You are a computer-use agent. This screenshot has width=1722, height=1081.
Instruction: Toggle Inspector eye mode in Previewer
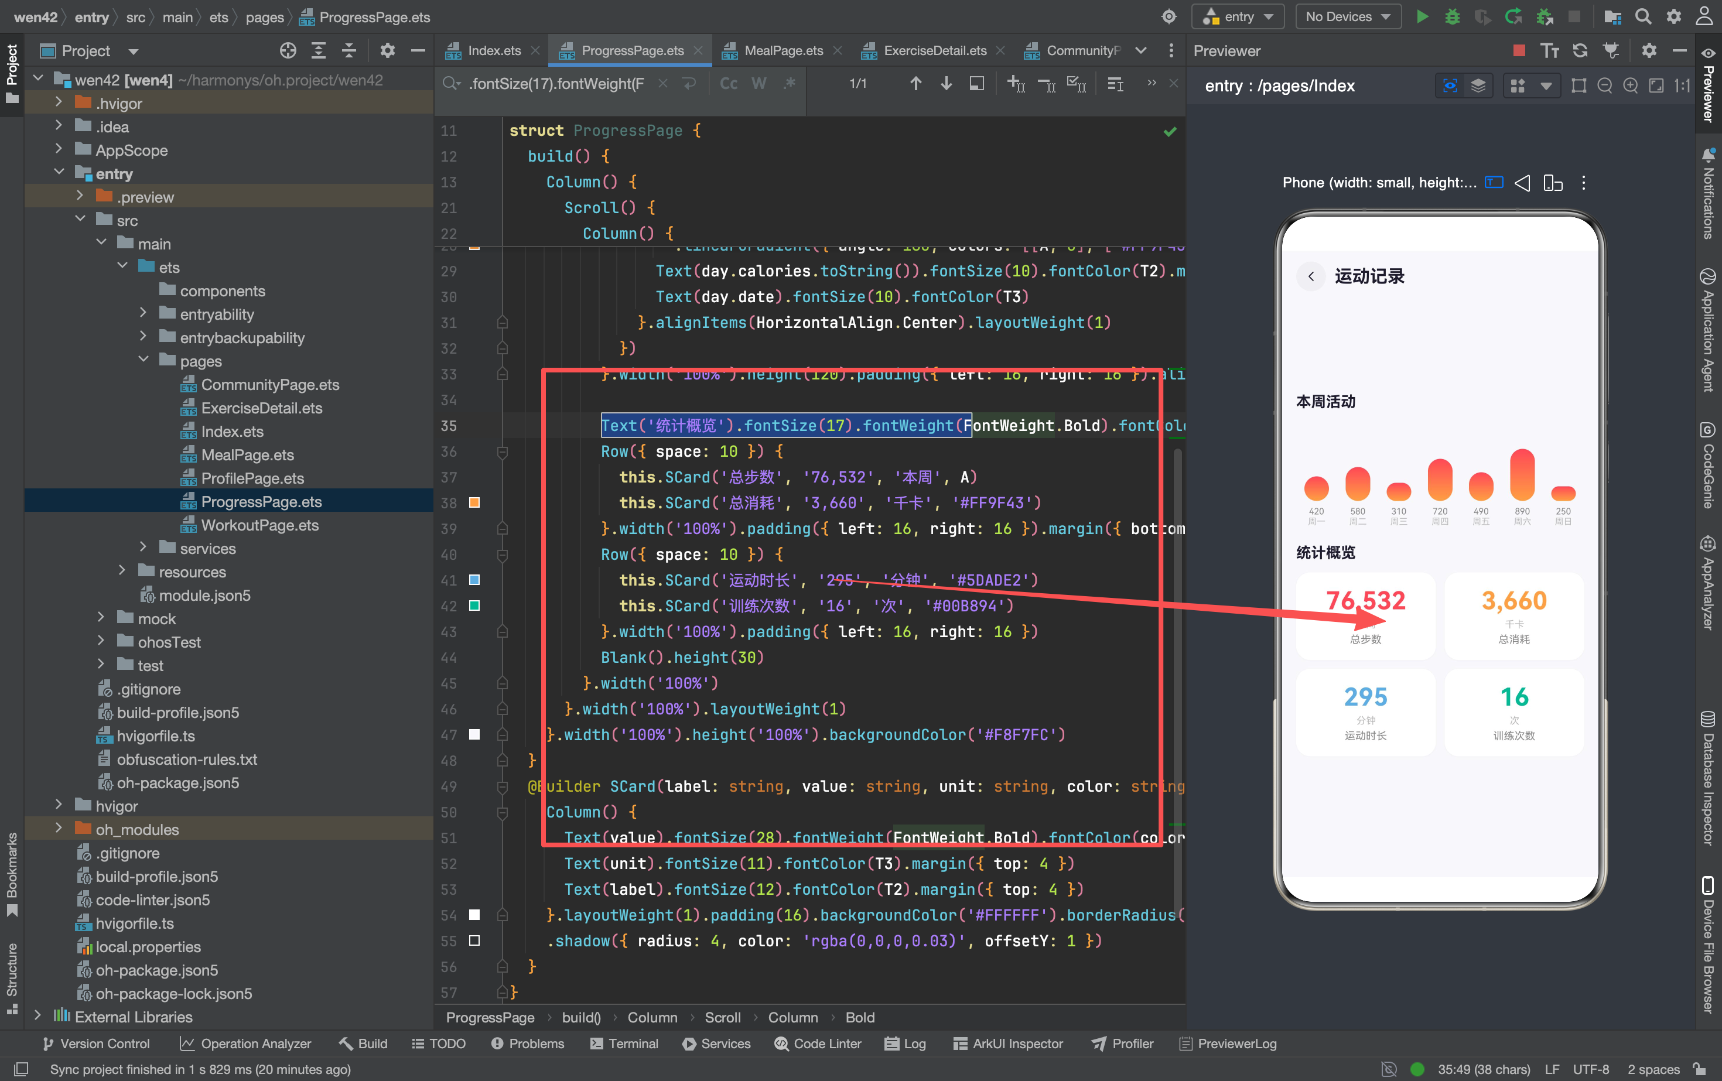(x=1450, y=86)
